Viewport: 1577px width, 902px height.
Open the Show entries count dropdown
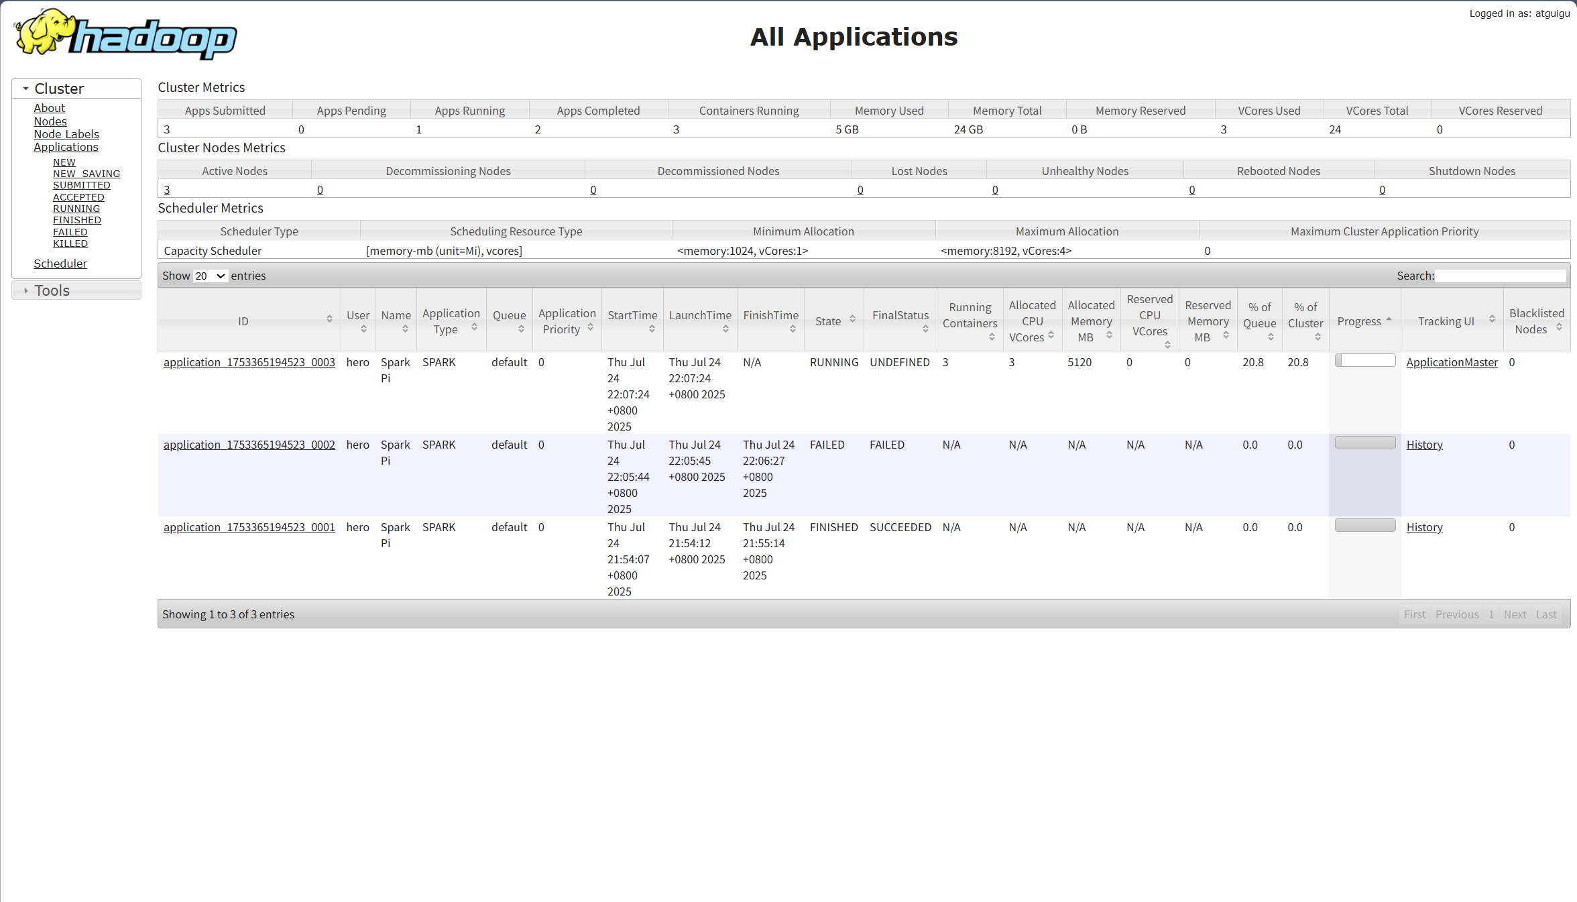click(x=210, y=276)
